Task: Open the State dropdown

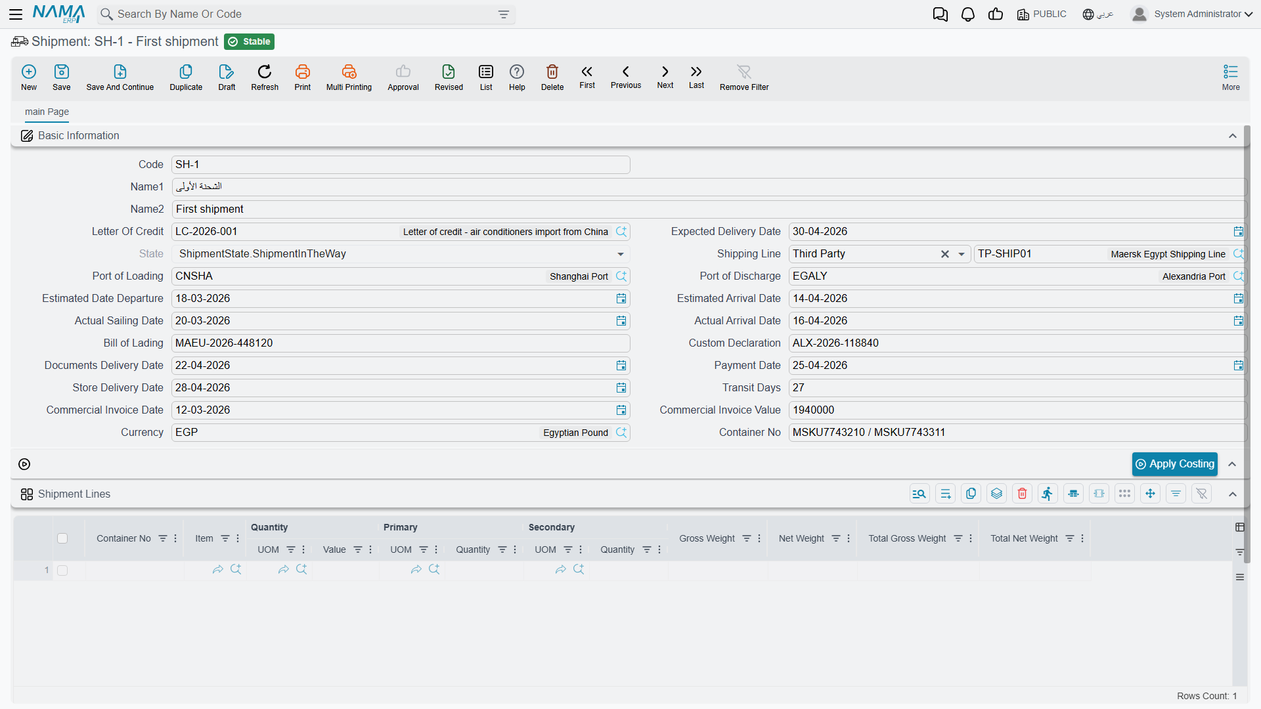Action: pyautogui.click(x=621, y=254)
